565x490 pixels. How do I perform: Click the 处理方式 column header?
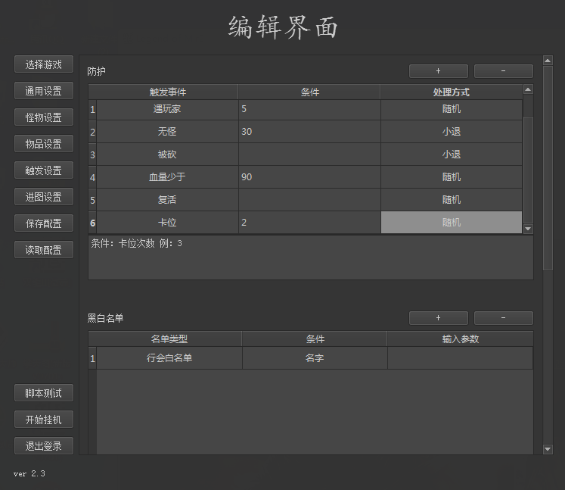point(451,92)
